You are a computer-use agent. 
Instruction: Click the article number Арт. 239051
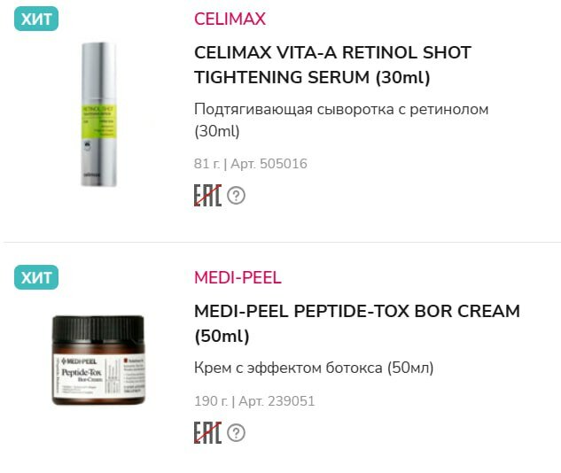277,401
